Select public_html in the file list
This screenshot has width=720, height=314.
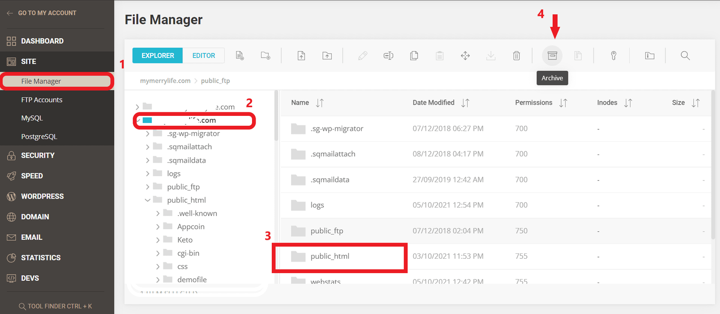496,257
